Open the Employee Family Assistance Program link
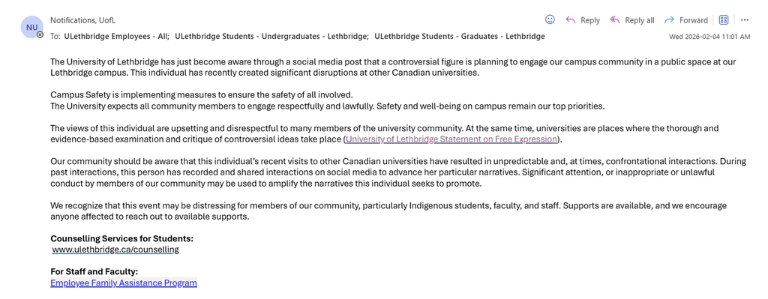This screenshot has height=299, width=768. pyautogui.click(x=124, y=283)
